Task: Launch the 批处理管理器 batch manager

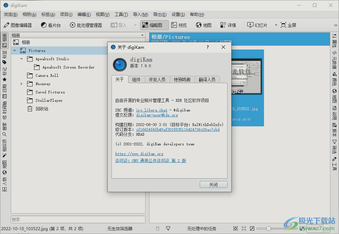Action: tap(86, 25)
